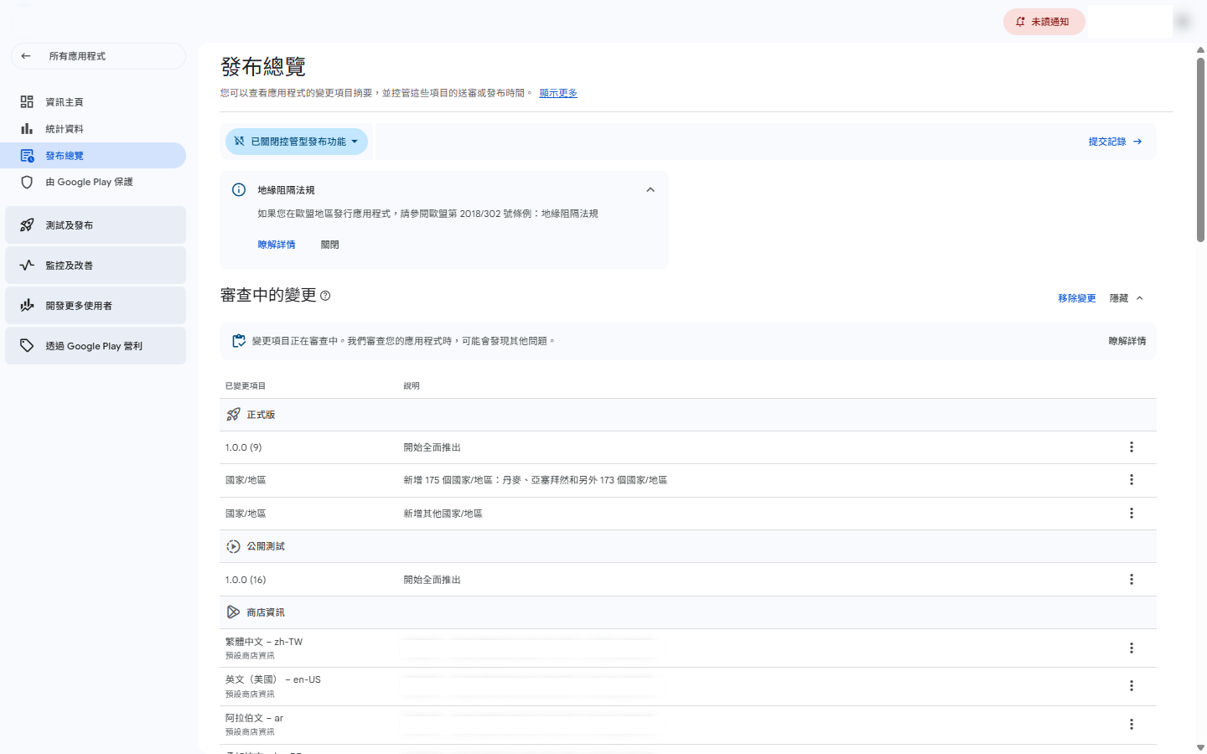Image resolution: width=1207 pixels, height=754 pixels.
Task: Click the rocket icon next to 測試及發布
Action: click(x=27, y=225)
